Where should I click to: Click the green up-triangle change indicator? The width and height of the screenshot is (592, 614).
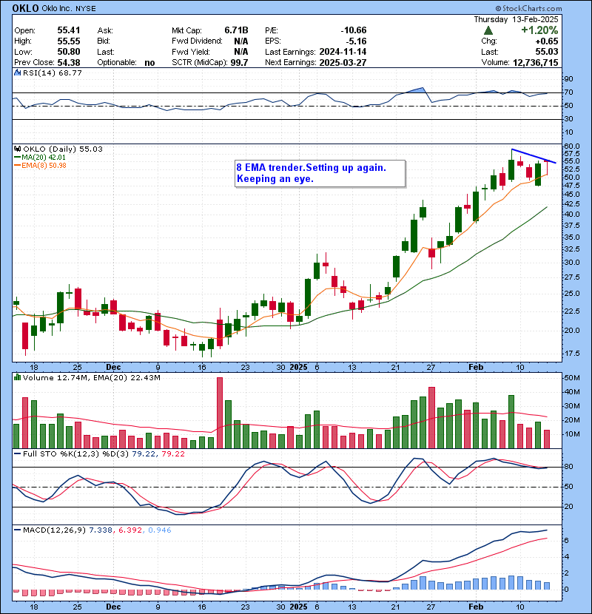point(488,30)
